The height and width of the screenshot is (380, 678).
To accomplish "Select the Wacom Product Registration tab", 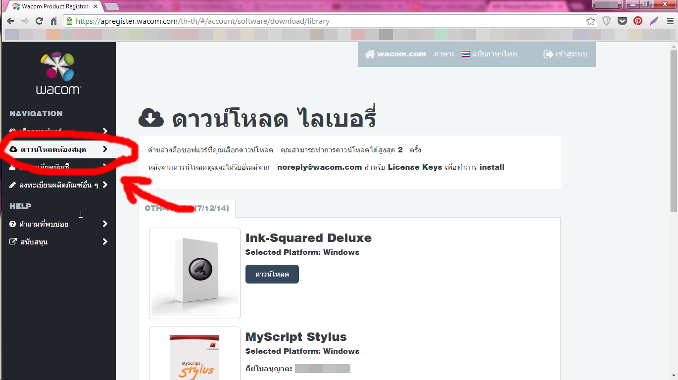I will (54, 6).
